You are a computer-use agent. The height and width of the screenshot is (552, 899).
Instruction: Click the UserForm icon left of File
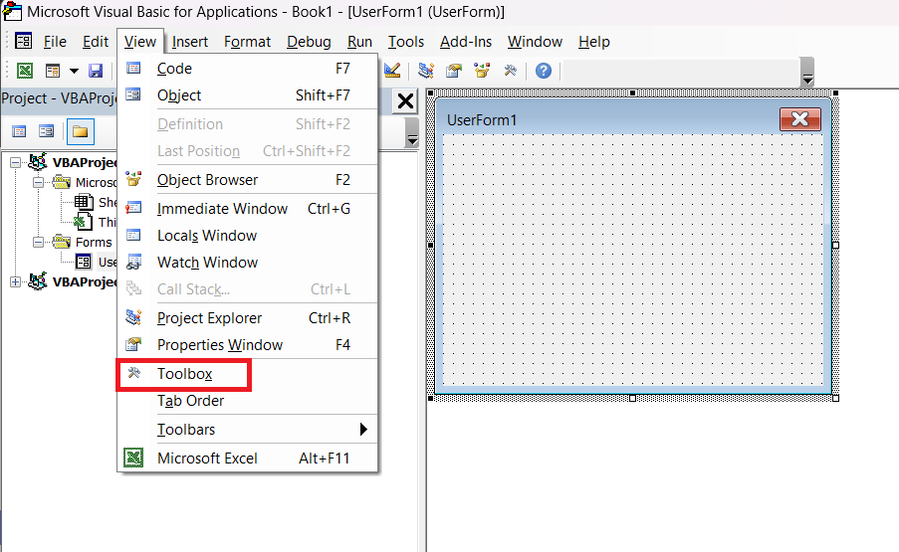click(24, 41)
